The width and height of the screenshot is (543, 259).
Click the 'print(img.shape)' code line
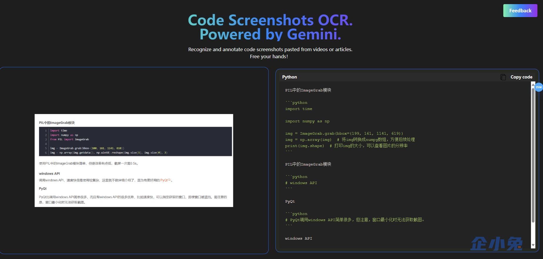(346, 146)
